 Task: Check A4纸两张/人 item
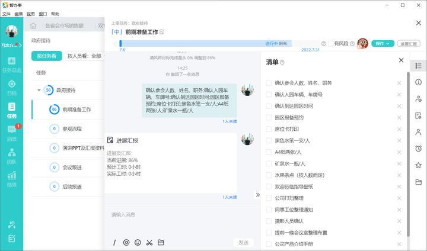tap(269, 152)
